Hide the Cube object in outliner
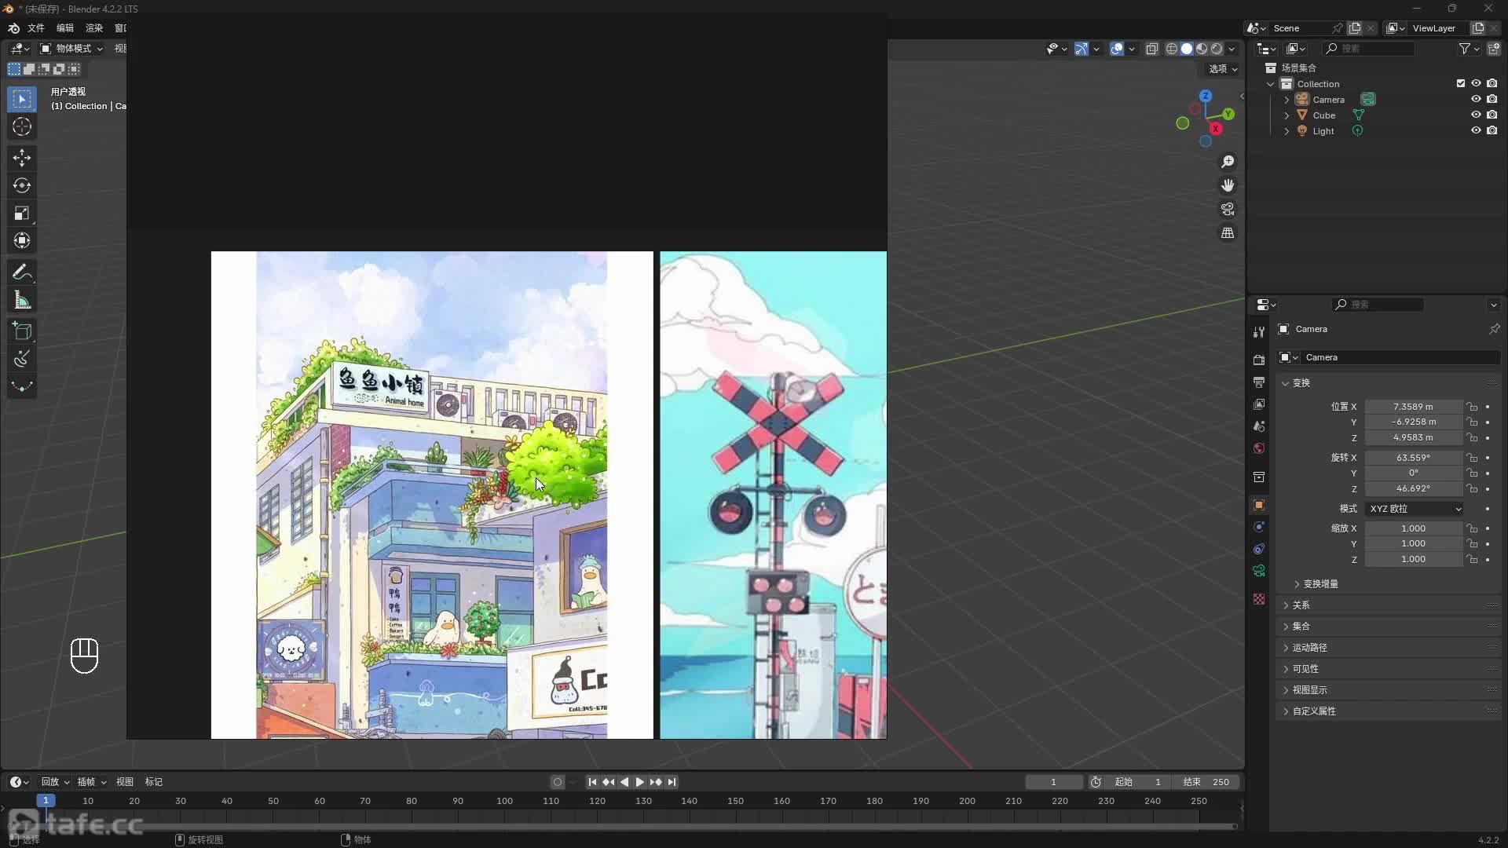 (1476, 115)
